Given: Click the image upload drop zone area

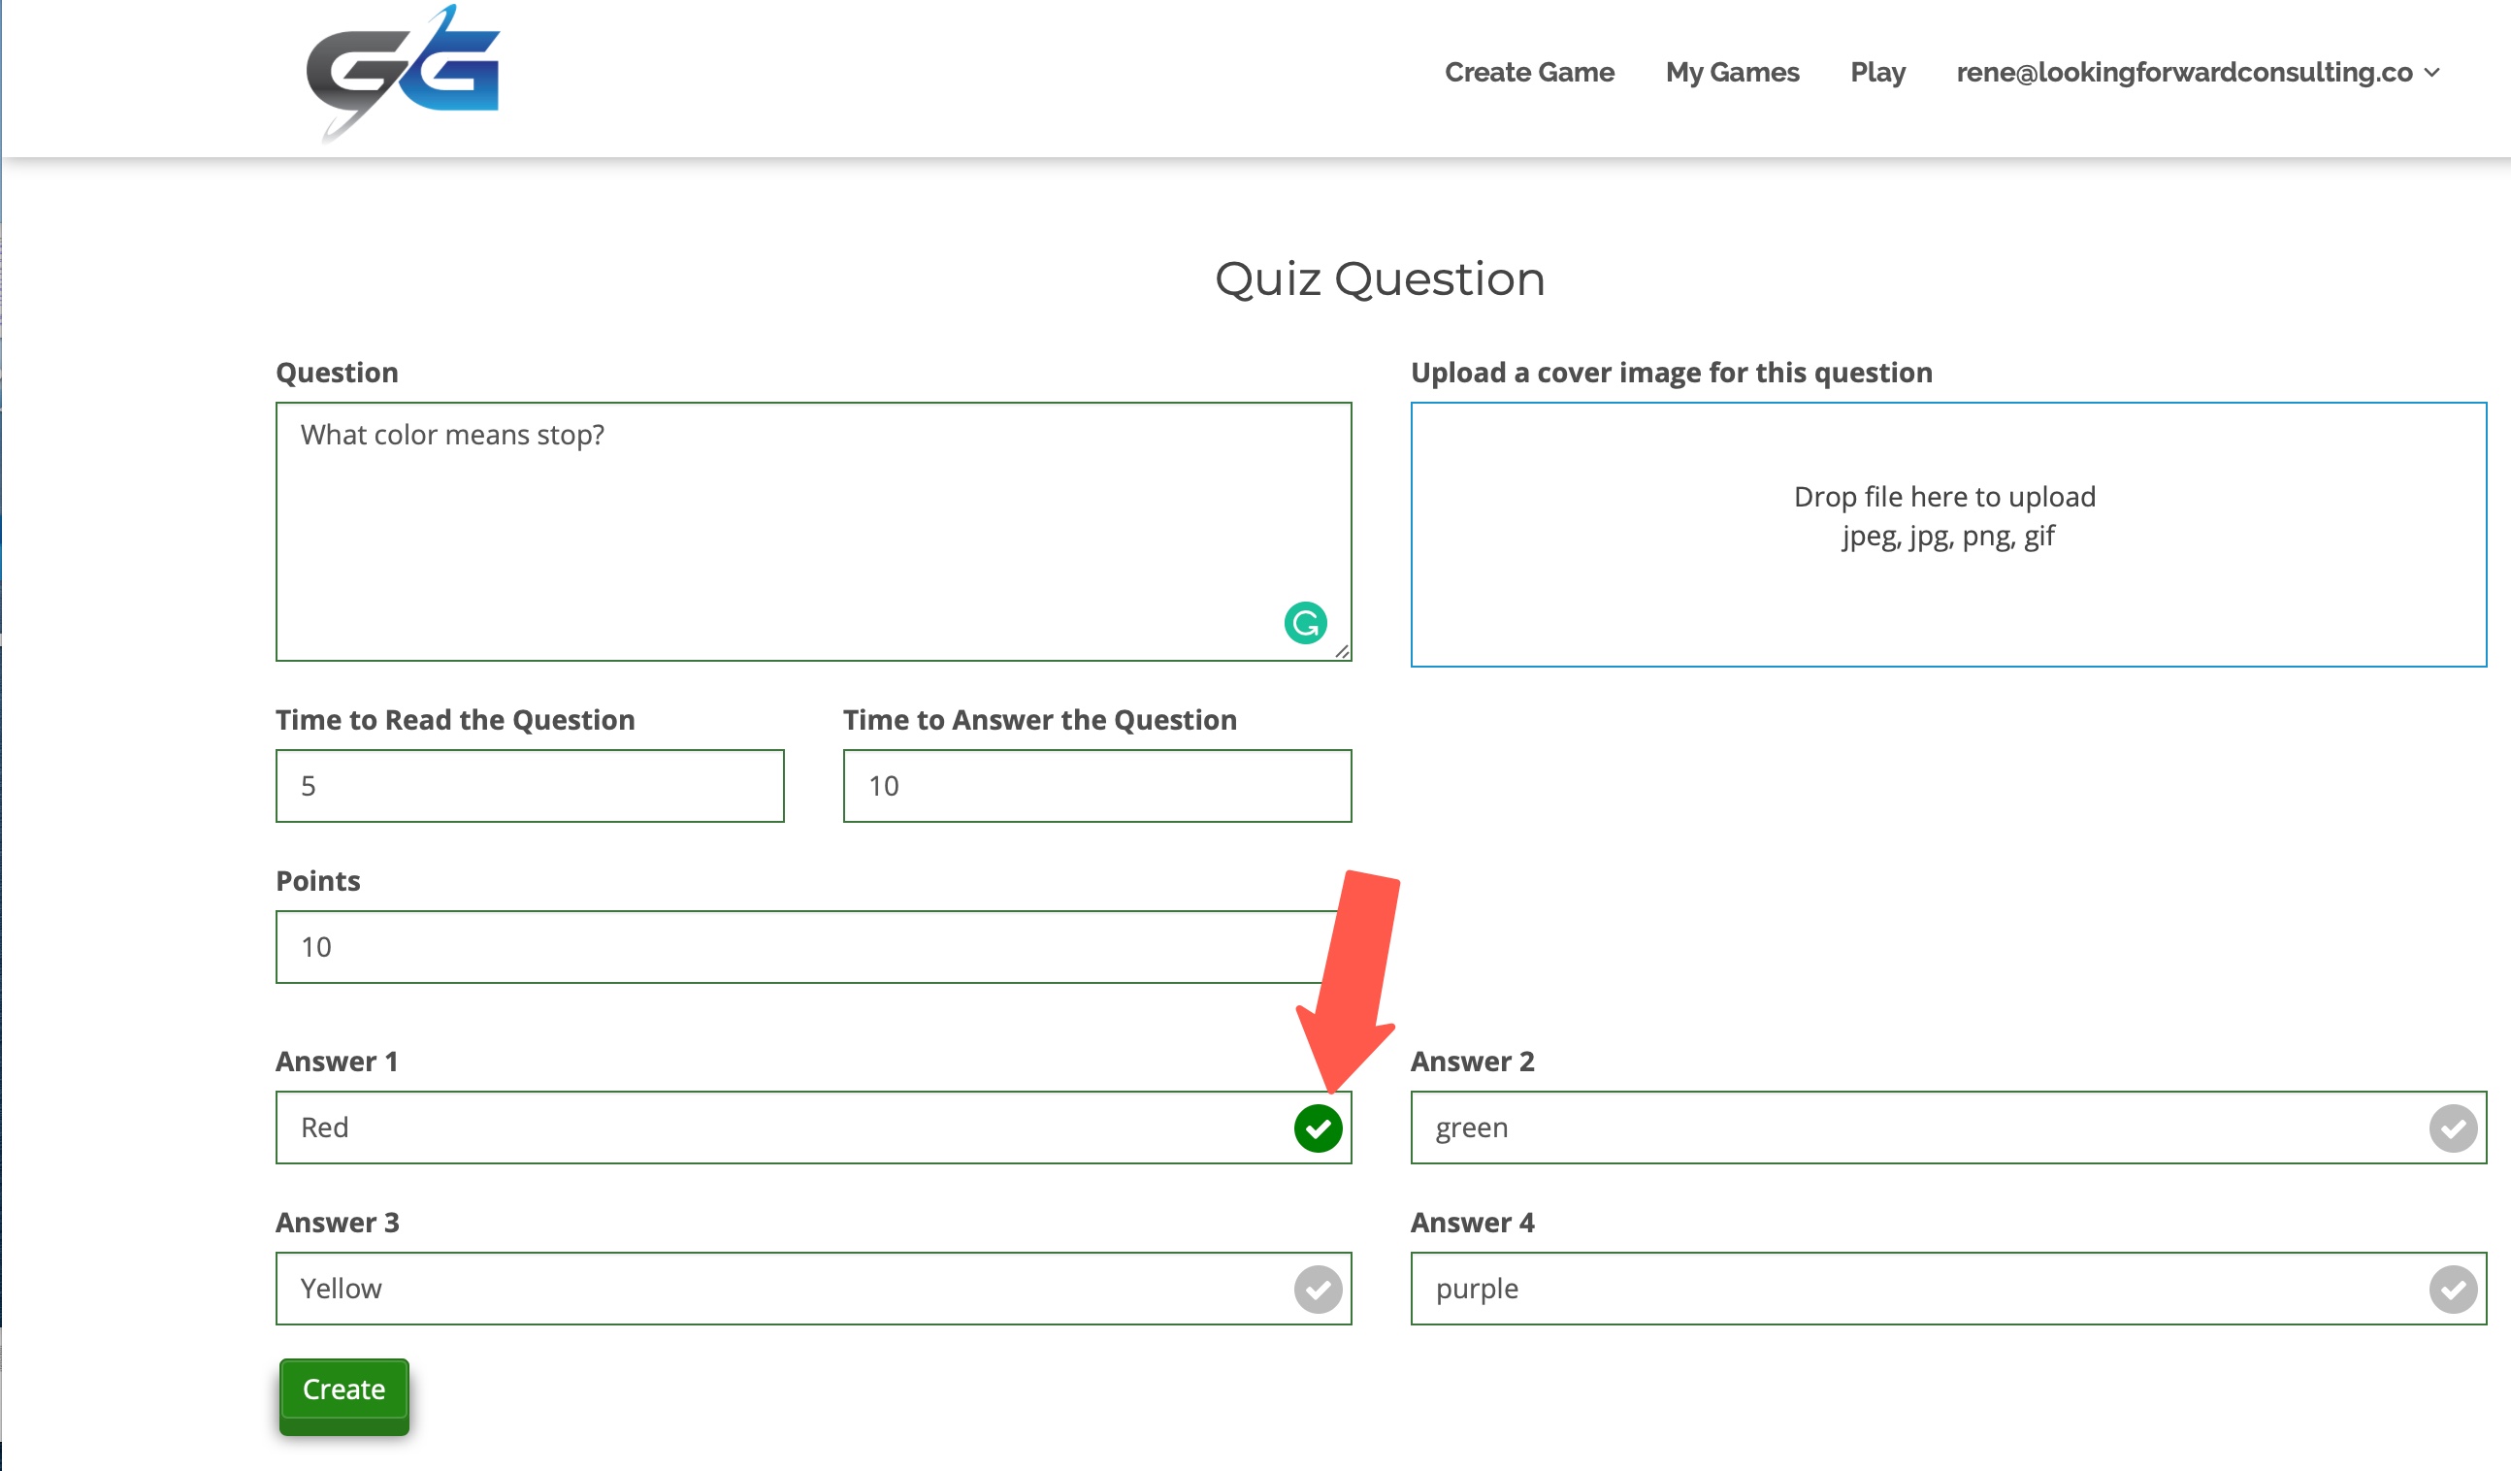Looking at the screenshot, I should click(1949, 533).
